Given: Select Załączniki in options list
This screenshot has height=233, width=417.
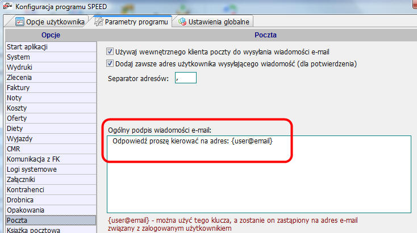Looking at the screenshot, I should tap(51, 180).
